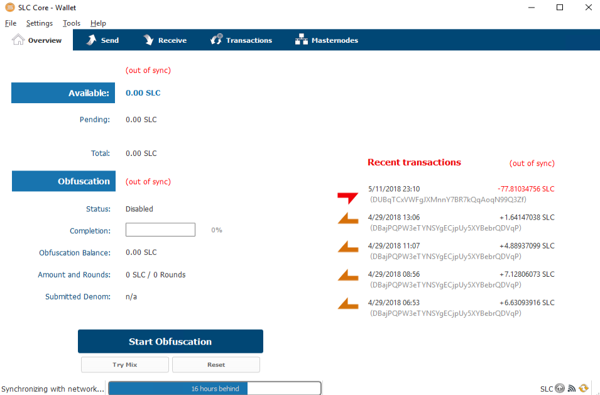600x395 pixels.
Task: Select the +6.63093916 SLC transaction amount
Action: (527, 303)
